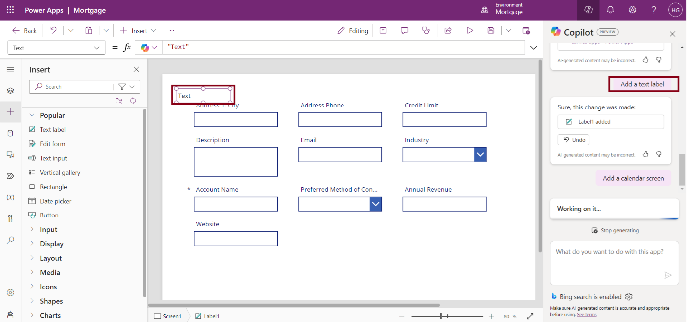Image resolution: width=687 pixels, height=322 pixels.
Task: Open the Data icon in left sidebar
Action: pyautogui.click(x=10, y=133)
